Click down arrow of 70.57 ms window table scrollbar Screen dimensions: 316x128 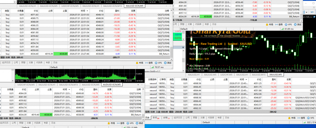click(172, 59)
